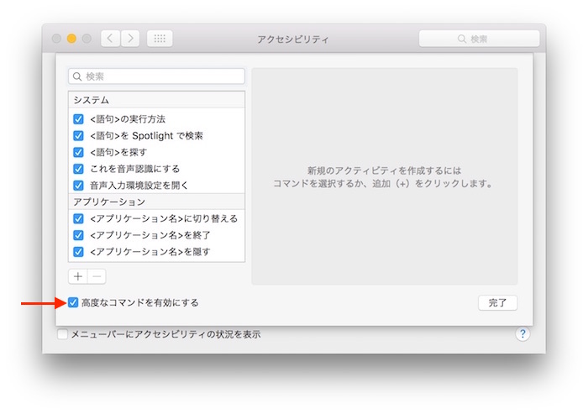Add a new command with plus button
588x414 pixels.
(78, 276)
